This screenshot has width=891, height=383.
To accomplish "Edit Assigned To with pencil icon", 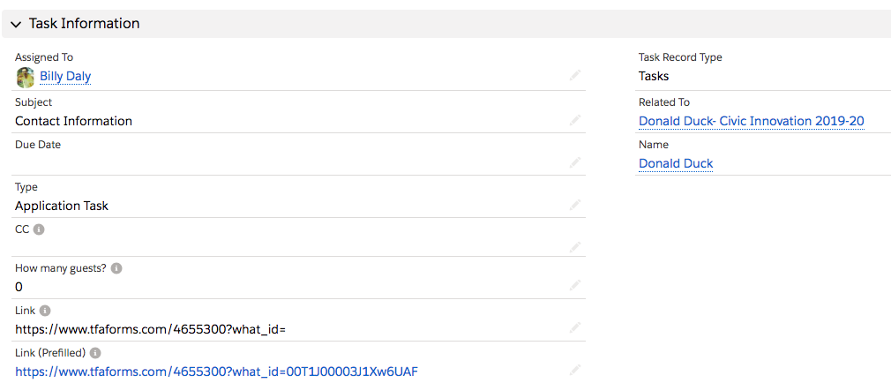I will [575, 76].
